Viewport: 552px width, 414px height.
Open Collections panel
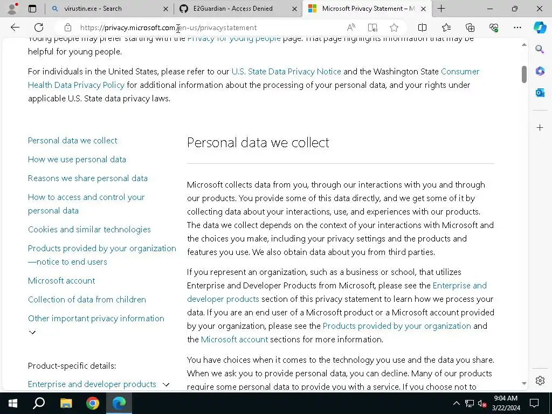tap(470, 27)
